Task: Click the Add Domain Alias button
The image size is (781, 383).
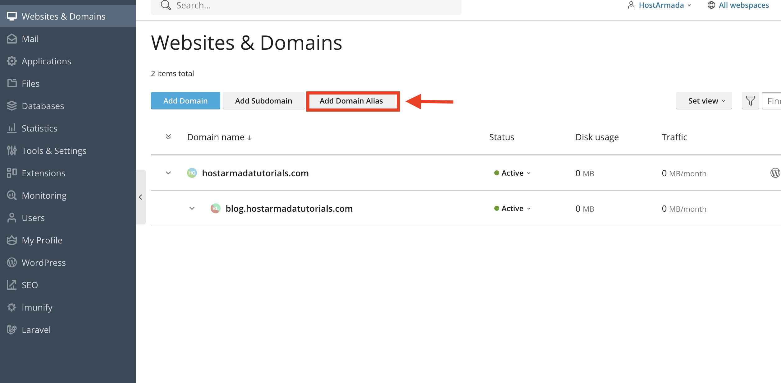Action: point(351,101)
